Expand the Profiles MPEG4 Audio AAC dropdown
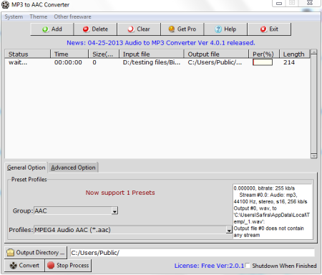 point(229,230)
